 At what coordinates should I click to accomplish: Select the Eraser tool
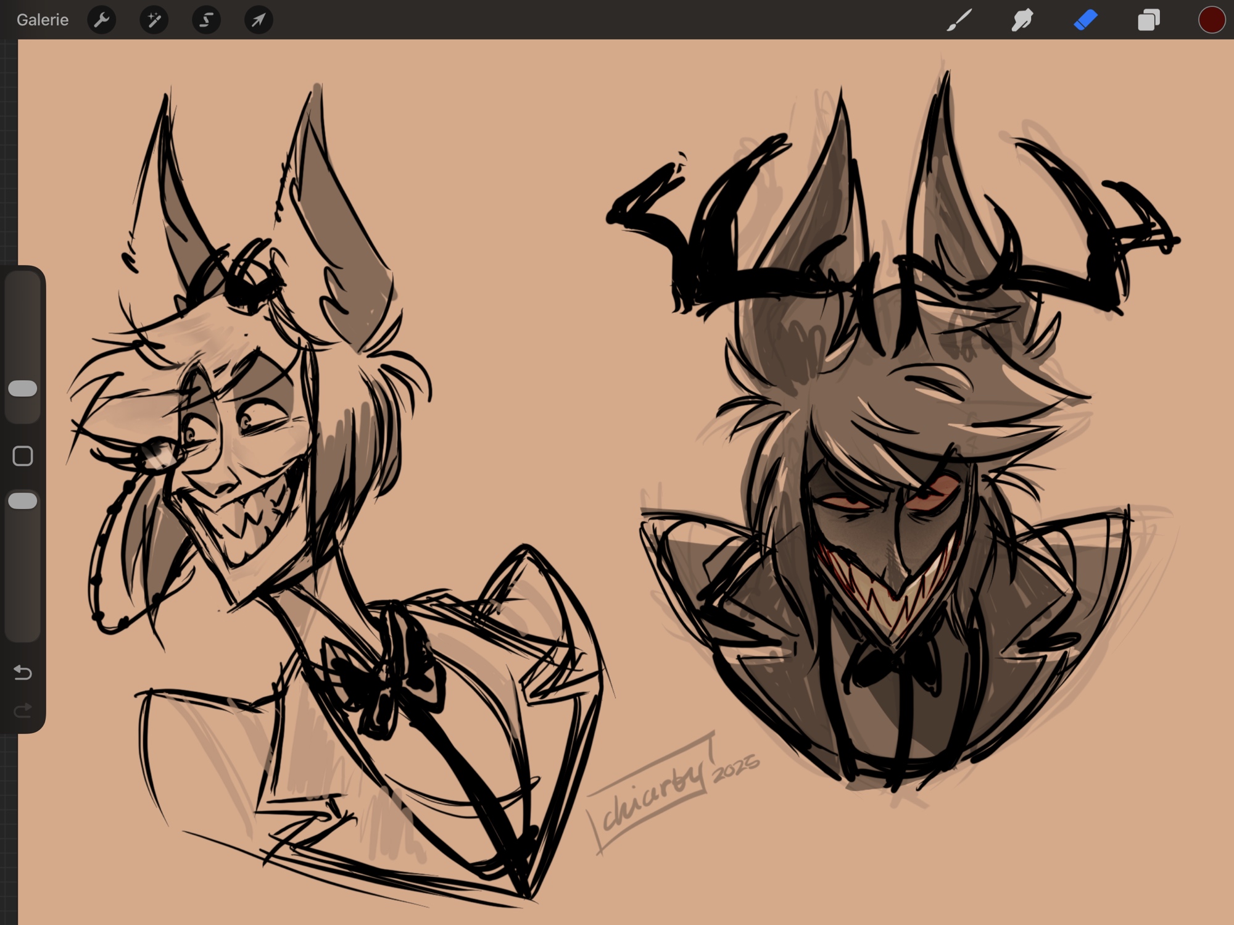point(1086,20)
